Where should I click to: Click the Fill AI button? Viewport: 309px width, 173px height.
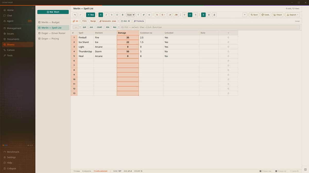coord(84,21)
